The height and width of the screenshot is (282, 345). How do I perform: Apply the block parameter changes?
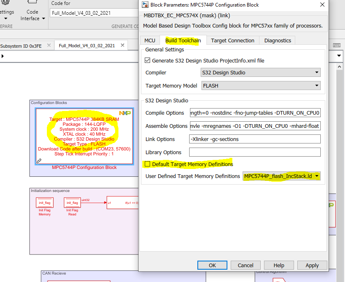[x=312, y=265]
